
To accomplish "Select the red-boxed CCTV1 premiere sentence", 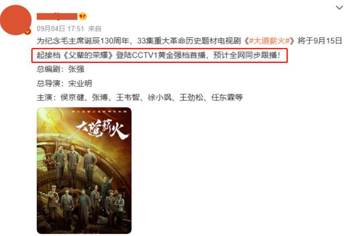I will coord(159,55).
